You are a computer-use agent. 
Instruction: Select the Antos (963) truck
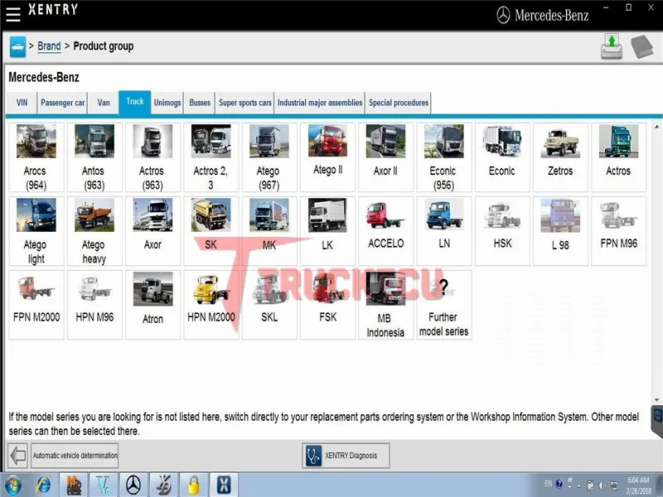pos(94,157)
